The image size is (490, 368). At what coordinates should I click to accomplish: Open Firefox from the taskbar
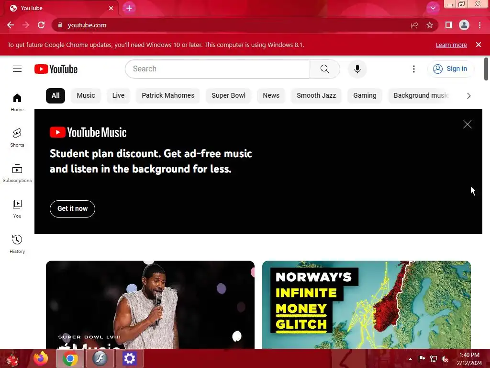41,358
